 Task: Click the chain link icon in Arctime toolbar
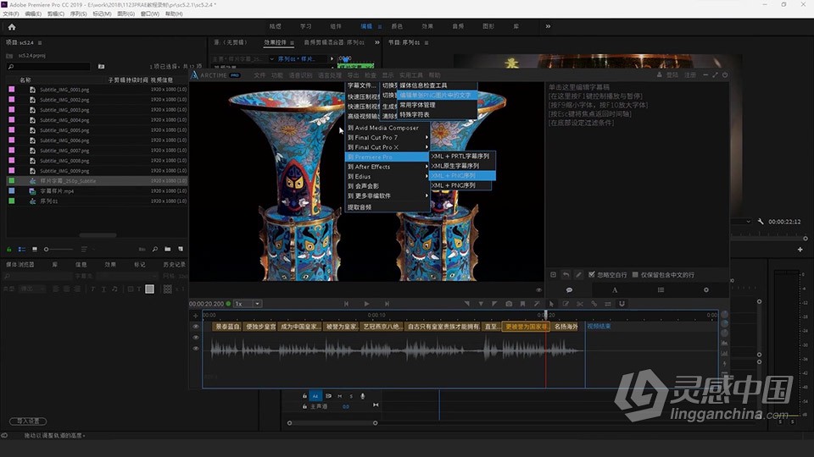594,304
